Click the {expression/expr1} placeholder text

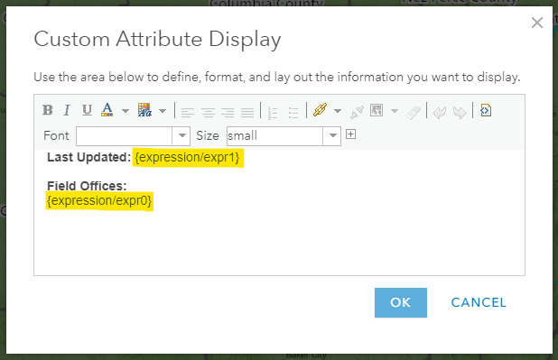coord(188,157)
